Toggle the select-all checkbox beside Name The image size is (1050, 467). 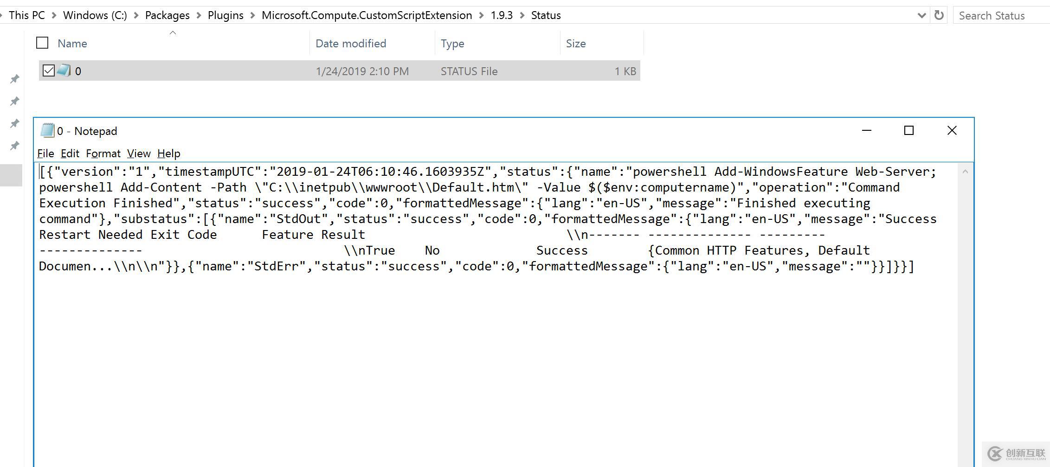42,43
